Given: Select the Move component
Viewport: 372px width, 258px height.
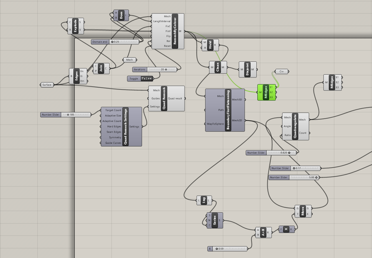Looking at the screenshot, I should [303, 211].
